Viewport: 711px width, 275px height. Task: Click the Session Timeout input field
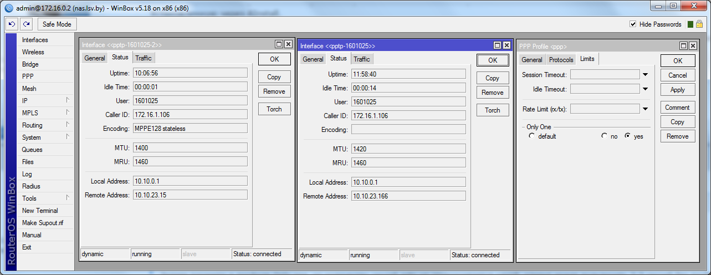[x=605, y=74]
